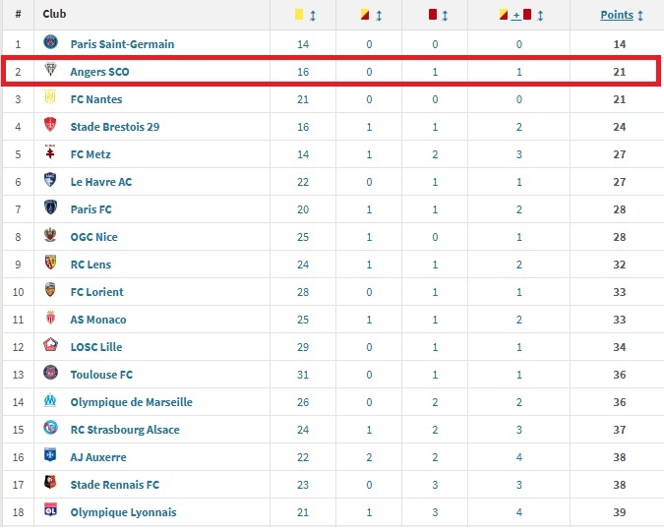Sort by straight red cards column
This screenshot has height=530, width=664.
439,16
